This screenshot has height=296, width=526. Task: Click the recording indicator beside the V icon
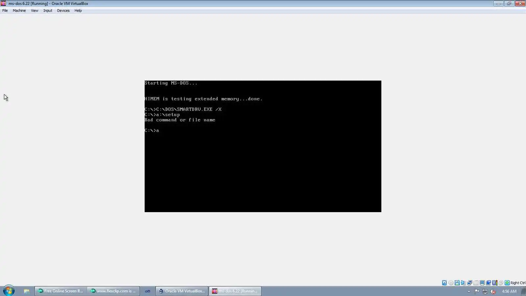tap(488, 283)
